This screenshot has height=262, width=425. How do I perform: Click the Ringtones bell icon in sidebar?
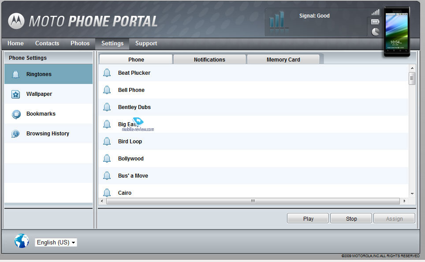(16, 74)
